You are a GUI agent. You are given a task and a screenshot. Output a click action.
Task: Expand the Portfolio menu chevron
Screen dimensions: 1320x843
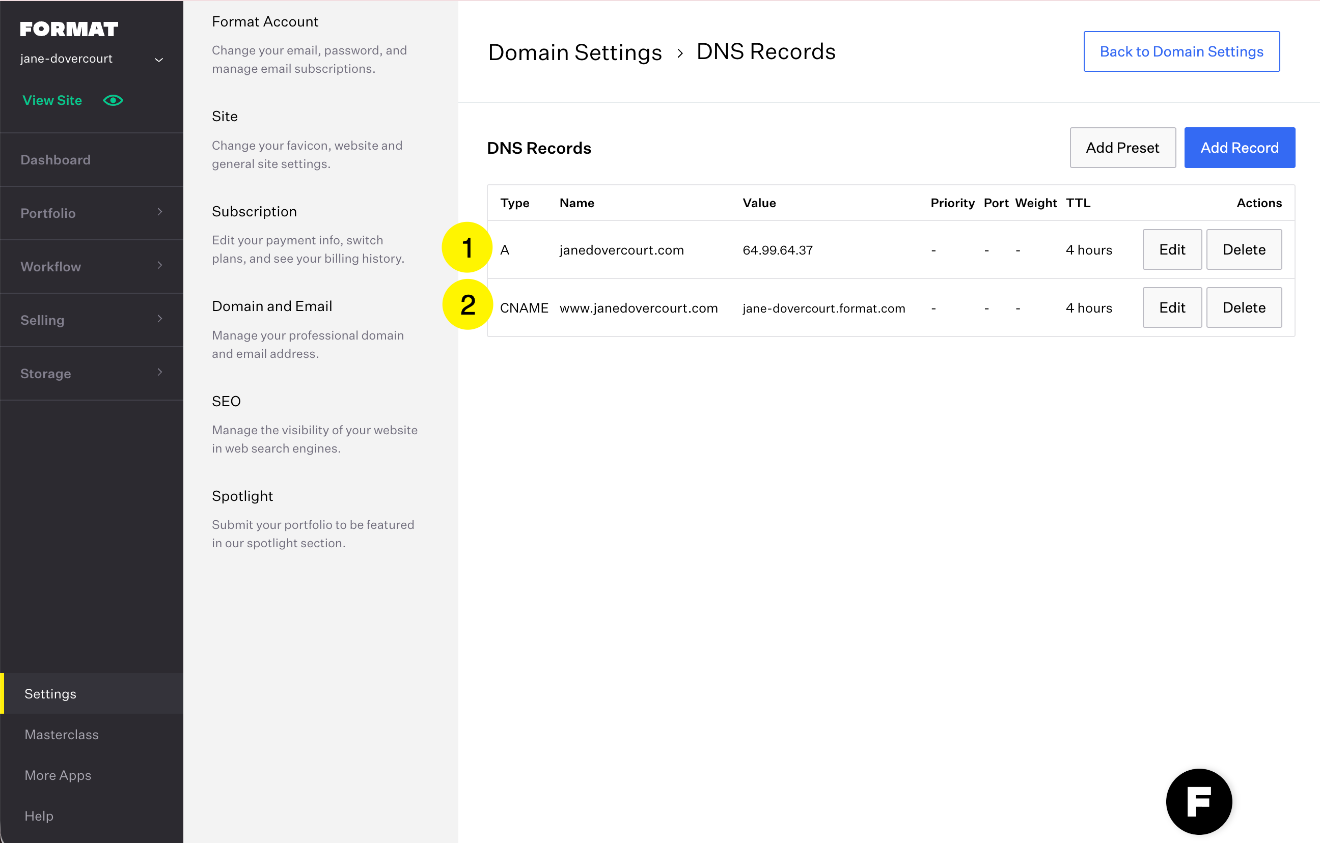159,212
